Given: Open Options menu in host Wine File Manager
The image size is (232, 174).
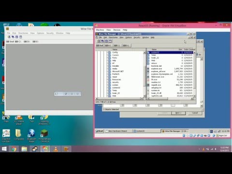Looking at the screenshot, I should click(x=41, y=33).
